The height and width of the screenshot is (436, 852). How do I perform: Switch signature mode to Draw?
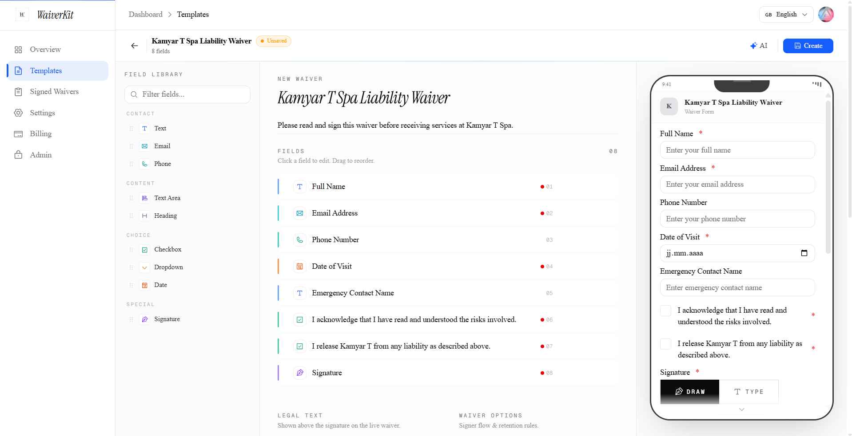click(x=689, y=392)
